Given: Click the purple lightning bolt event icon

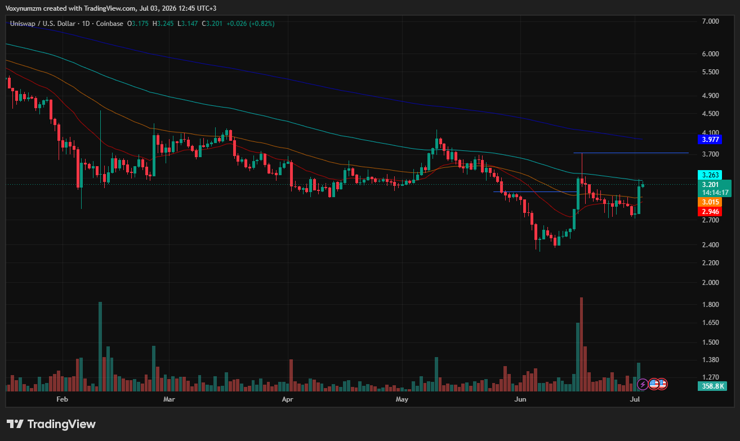Looking at the screenshot, I should 643,384.
